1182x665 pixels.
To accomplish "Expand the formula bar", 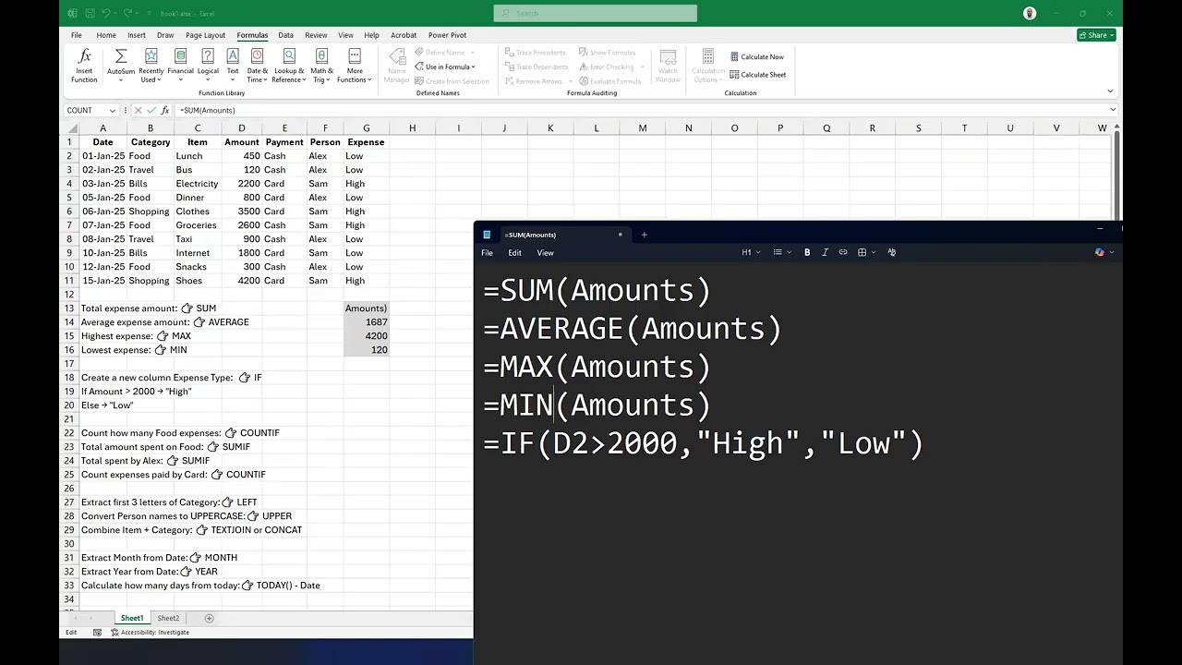I will (x=1113, y=110).
